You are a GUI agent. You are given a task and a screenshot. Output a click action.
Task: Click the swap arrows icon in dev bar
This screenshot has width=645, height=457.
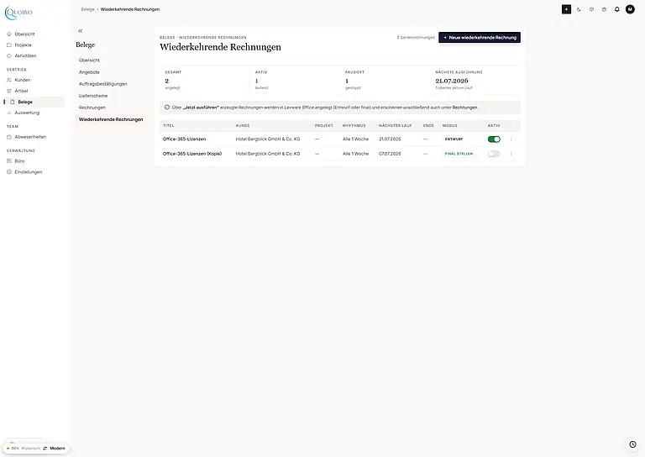[x=45, y=449]
